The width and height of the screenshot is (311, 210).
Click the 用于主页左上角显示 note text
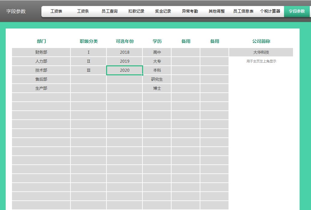click(261, 61)
